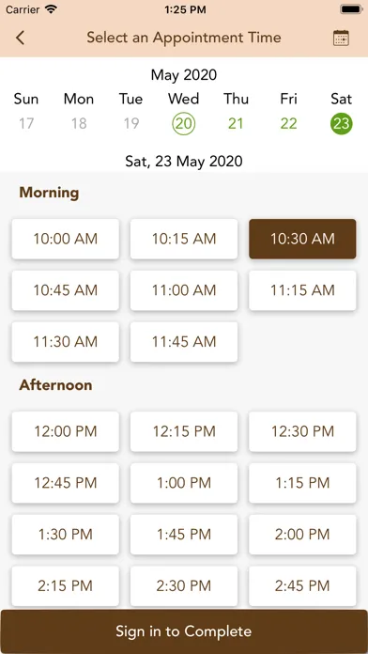Tap the battery icon in status bar
The image size is (368, 654).
click(351, 9)
